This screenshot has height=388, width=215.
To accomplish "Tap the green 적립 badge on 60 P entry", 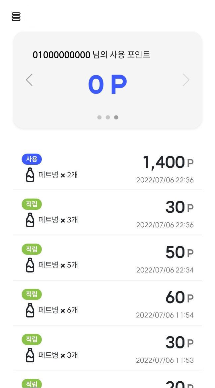I will [x=32, y=294].
